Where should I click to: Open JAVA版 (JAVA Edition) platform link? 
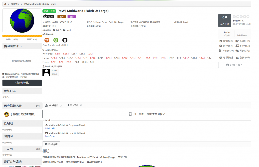[x=62, y=22]
